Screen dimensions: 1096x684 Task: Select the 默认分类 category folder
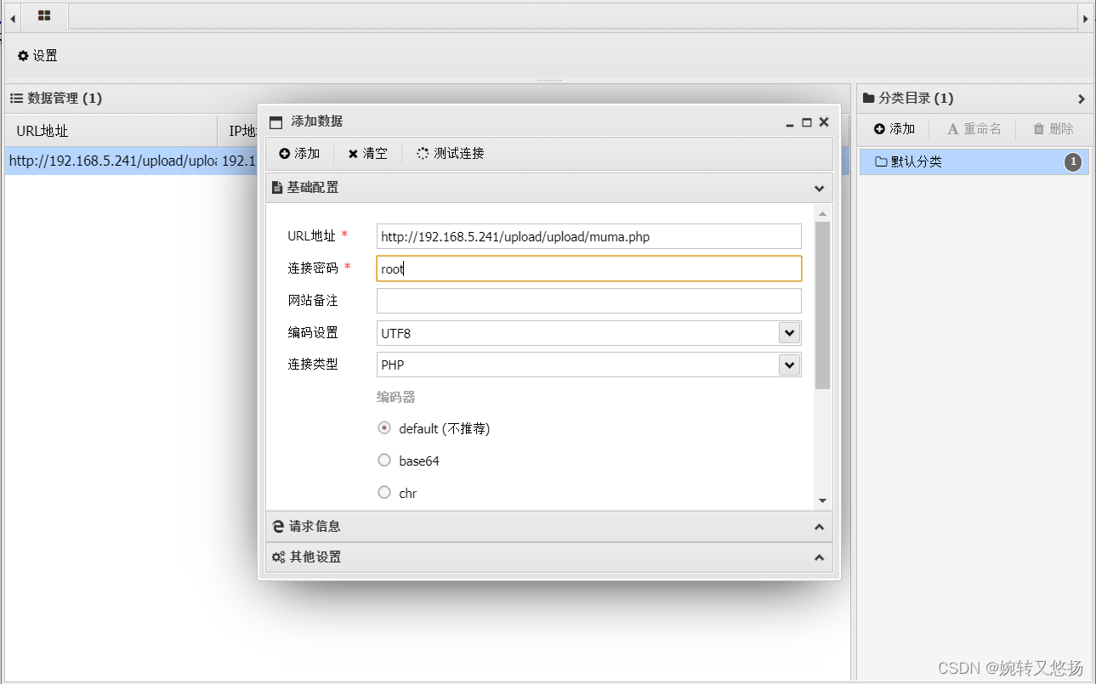click(x=974, y=161)
